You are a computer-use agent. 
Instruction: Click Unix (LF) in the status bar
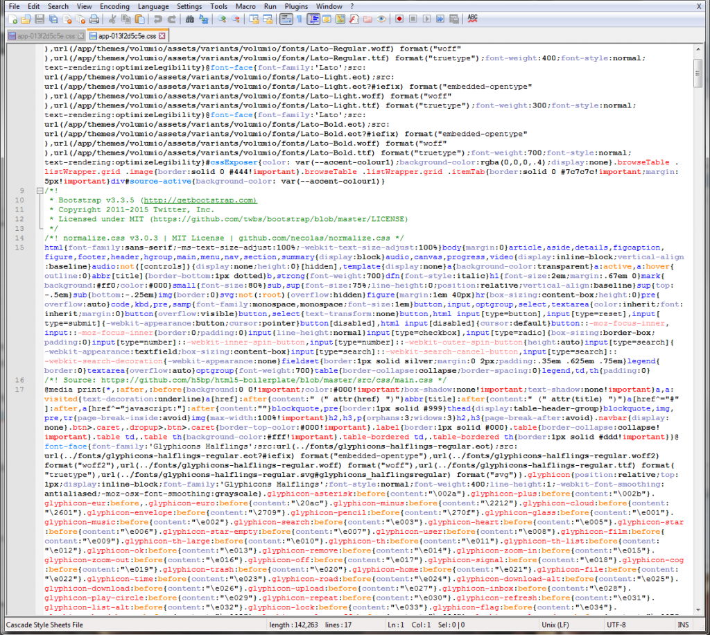[555, 625]
